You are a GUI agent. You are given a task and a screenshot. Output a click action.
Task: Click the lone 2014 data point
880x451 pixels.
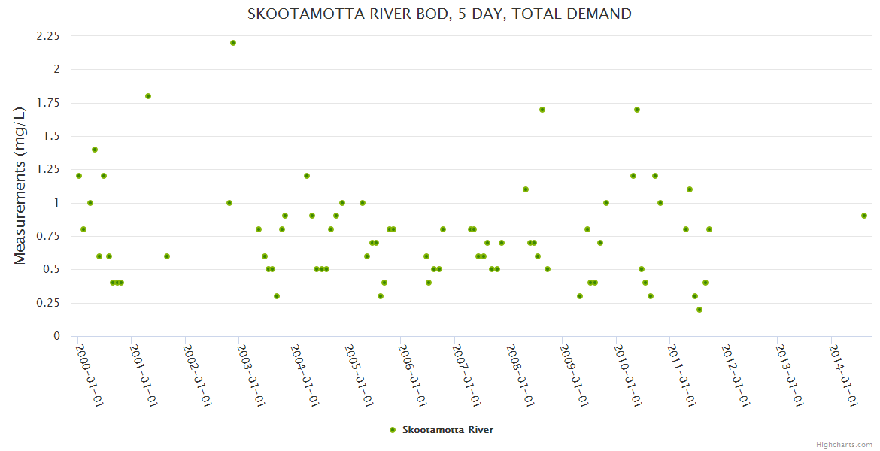tap(864, 216)
